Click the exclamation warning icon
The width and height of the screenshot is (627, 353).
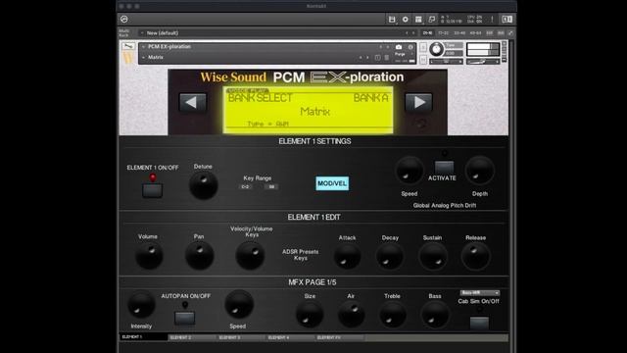pos(492,20)
